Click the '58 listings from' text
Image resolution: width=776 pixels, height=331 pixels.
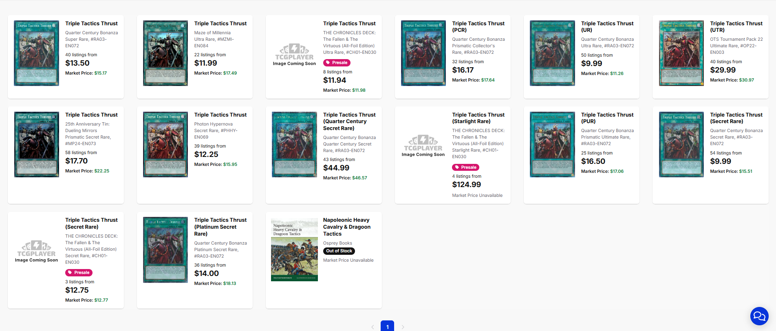click(x=81, y=153)
